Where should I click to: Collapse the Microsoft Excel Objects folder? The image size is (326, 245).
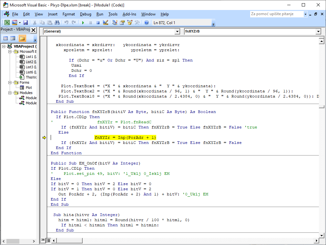(x=10, y=52)
